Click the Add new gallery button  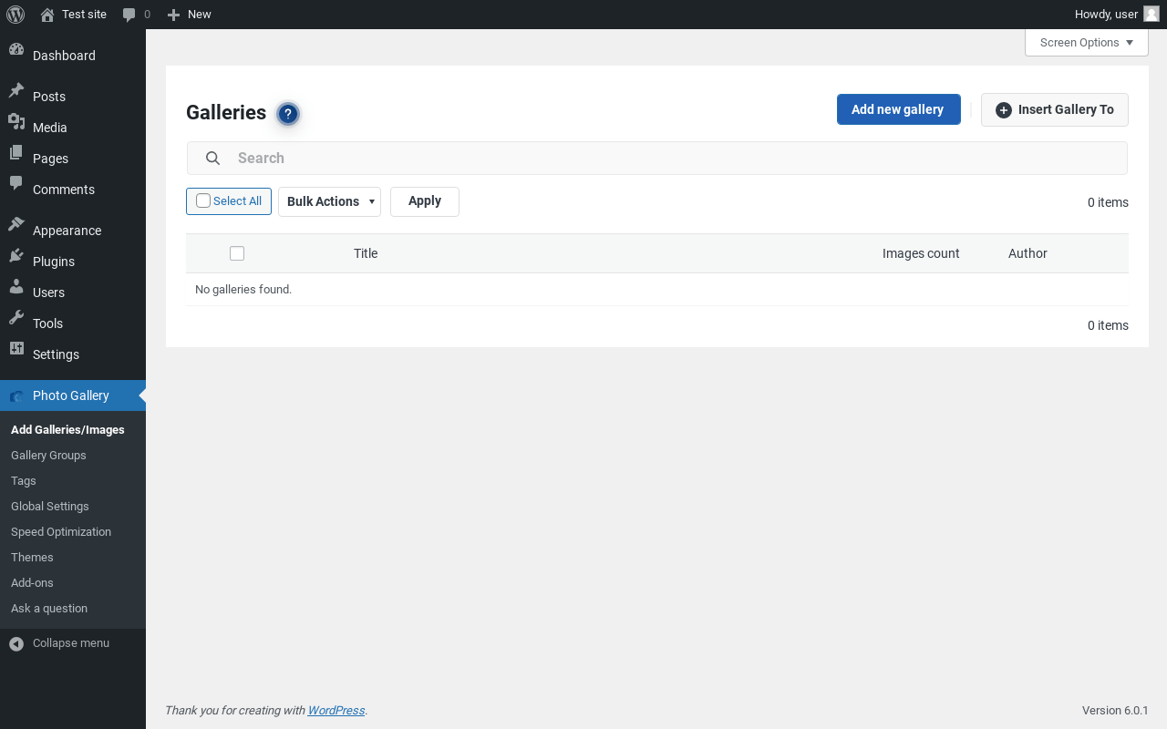(898, 109)
